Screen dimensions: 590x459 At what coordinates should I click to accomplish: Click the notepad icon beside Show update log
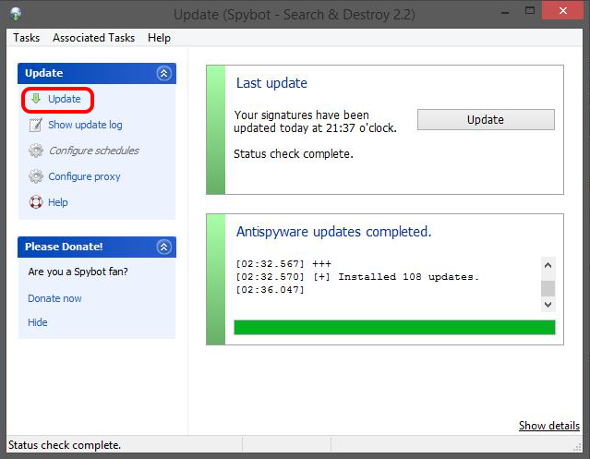coord(36,125)
